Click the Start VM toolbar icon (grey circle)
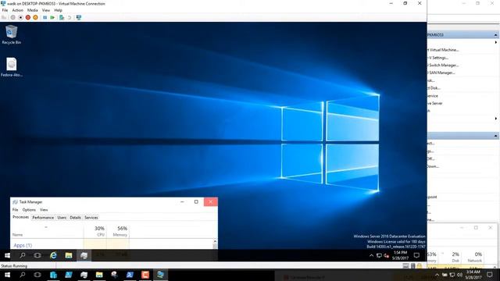Screen dimensions: 500x281 coord(12,17)
